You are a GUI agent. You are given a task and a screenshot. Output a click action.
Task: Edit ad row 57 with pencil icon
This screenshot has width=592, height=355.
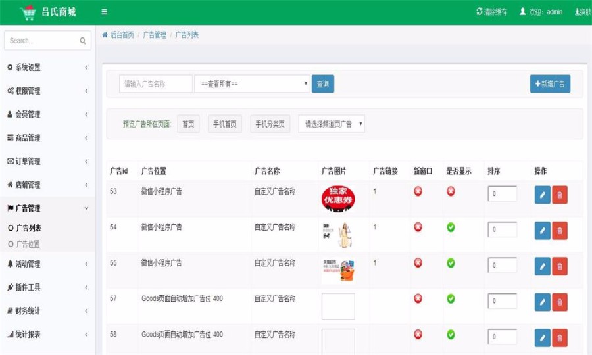(542, 302)
